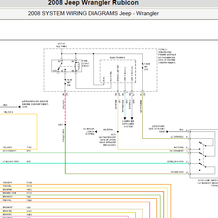
Task: Click the vertical 'BRAKE LMP SW' label
Action: (x=118, y=73)
